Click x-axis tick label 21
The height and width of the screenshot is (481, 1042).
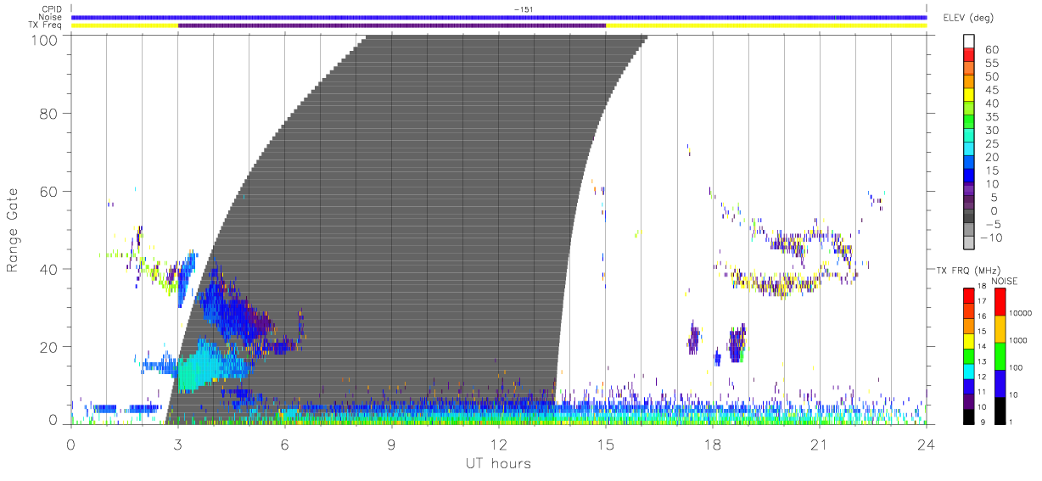(820, 445)
